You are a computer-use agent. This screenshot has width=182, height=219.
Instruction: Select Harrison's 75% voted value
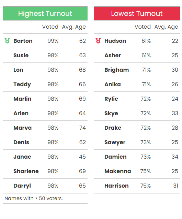click(x=146, y=186)
